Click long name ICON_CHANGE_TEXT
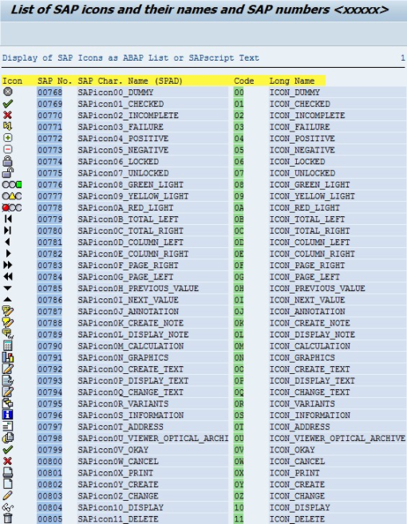 point(310,392)
